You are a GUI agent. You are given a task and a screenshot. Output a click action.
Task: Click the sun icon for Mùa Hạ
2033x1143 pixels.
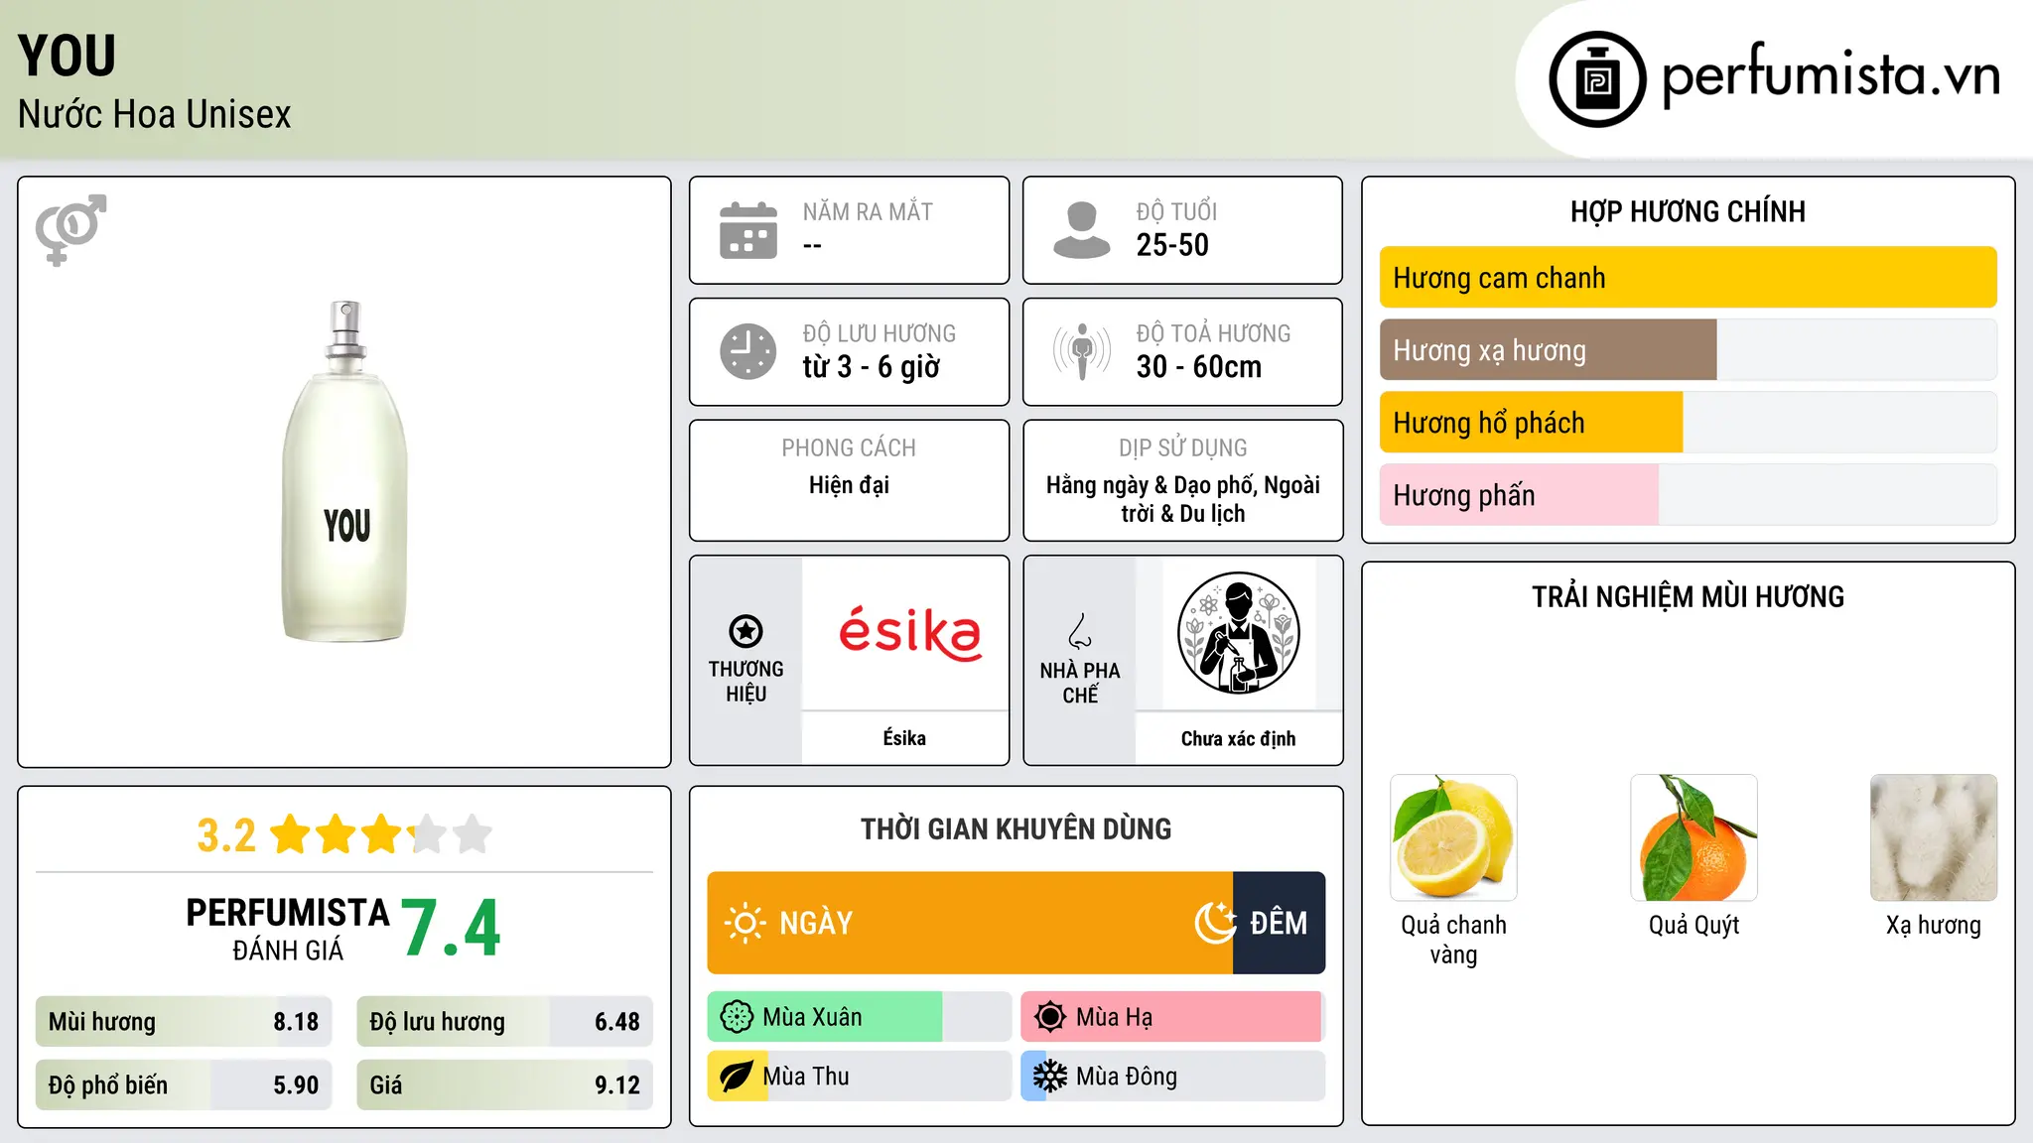coord(1050,1017)
